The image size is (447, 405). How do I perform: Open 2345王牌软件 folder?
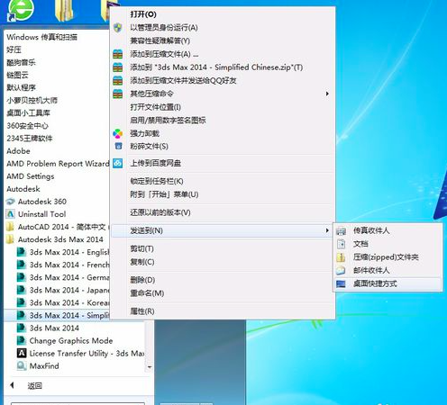pyautogui.click(x=30, y=139)
